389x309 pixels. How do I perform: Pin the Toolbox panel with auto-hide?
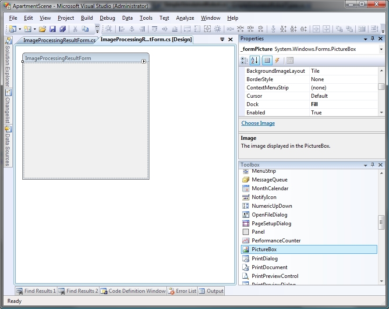click(x=373, y=165)
